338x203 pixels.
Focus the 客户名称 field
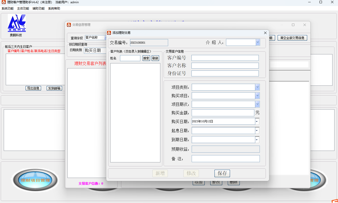pos(225,66)
